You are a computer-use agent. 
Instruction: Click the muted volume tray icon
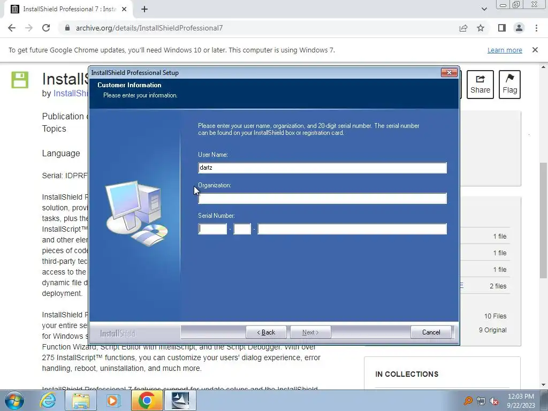(x=494, y=401)
